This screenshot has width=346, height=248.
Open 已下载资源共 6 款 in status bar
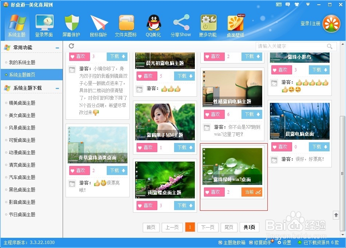(x=318, y=243)
